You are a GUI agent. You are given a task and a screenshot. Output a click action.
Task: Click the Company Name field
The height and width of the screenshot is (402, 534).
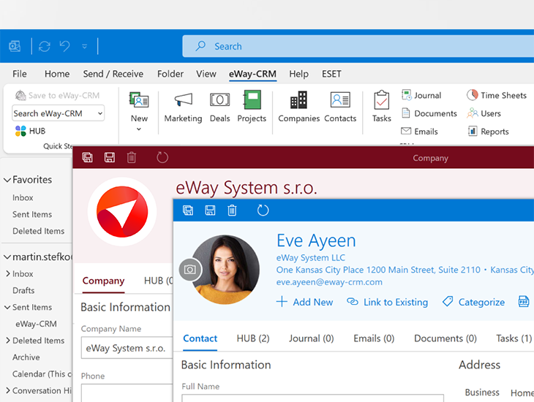click(x=127, y=348)
